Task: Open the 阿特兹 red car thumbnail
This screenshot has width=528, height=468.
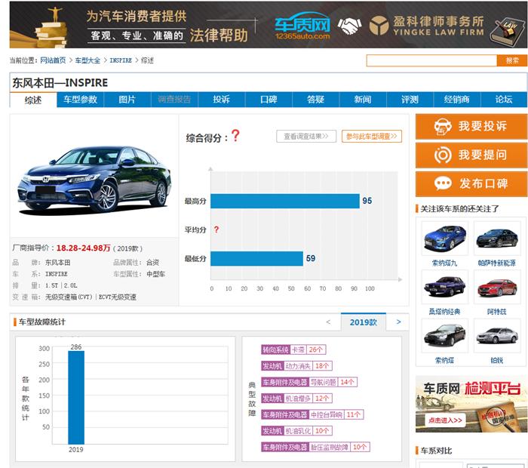Action: coord(497,287)
